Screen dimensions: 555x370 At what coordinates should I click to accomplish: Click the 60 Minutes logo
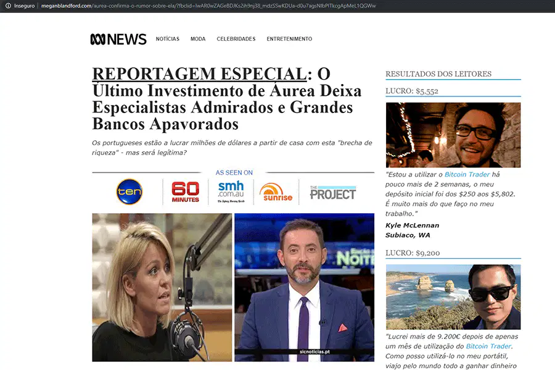click(x=185, y=191)
